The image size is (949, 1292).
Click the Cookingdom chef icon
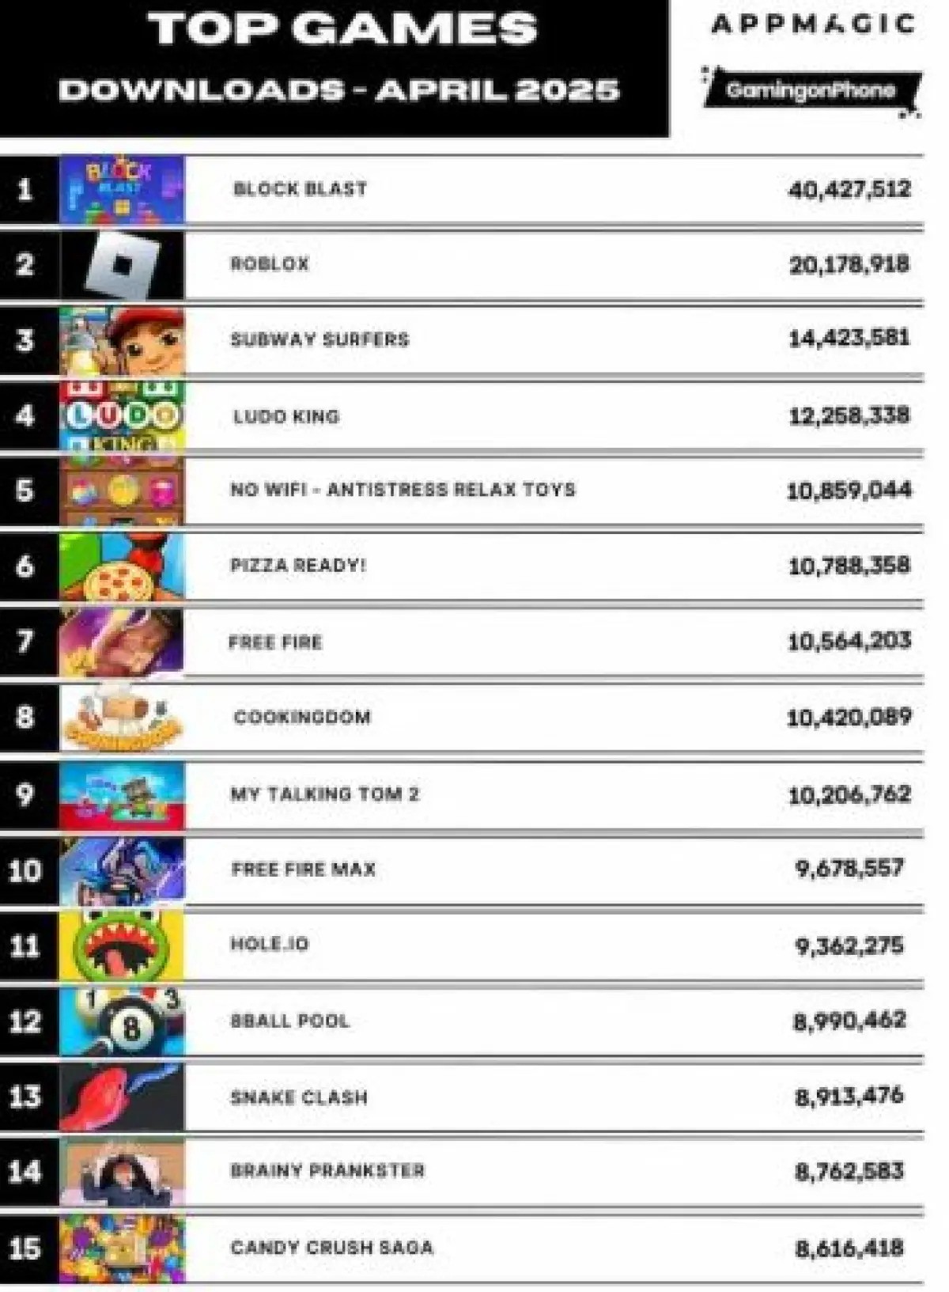(122, 718)
